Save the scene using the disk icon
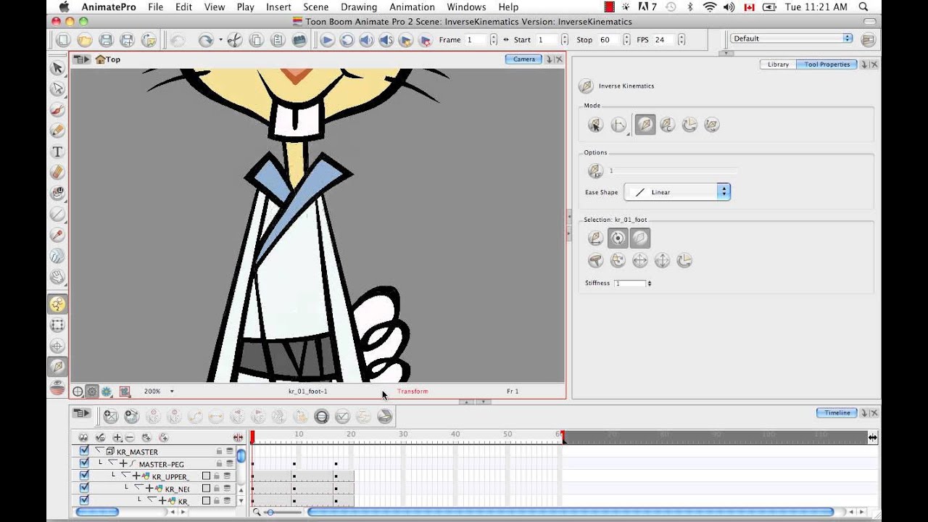The width and height of the screenshot is (928, 522). [x=106, y=40]
